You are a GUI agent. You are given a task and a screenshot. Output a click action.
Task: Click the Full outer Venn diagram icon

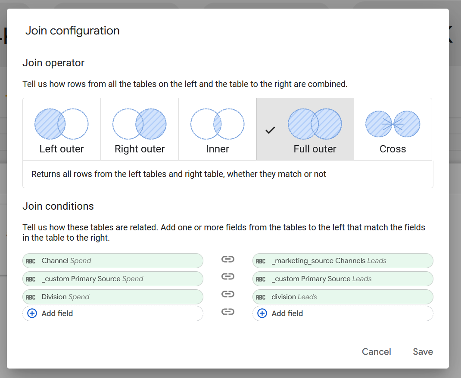pos(315,124)
